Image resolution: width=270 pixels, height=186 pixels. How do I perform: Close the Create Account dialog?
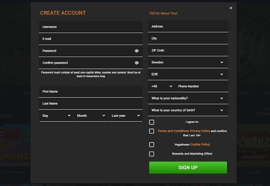pos(231,8)
